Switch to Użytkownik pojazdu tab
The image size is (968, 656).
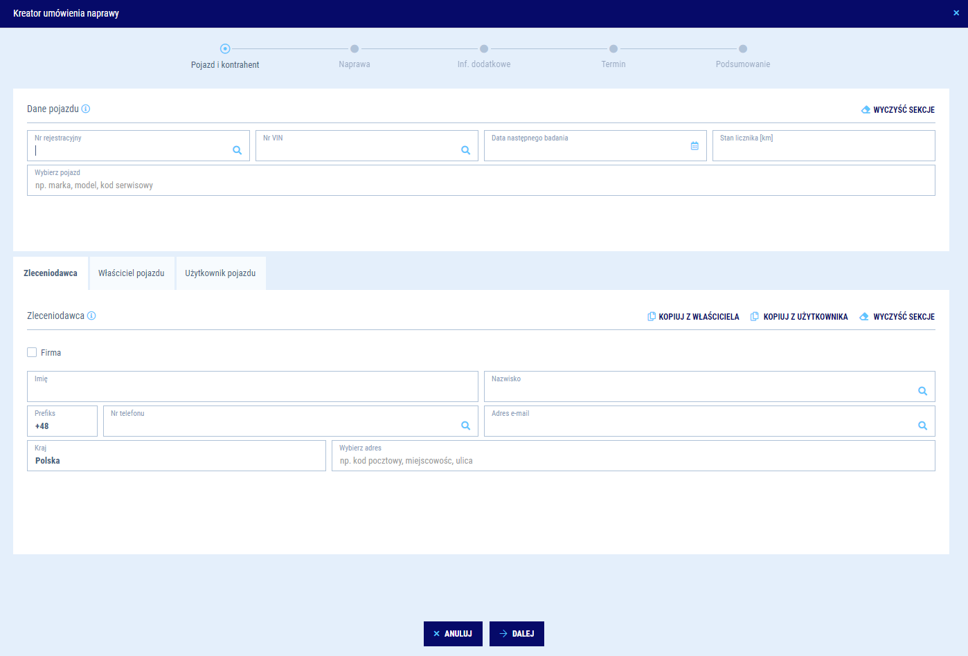(220, 273)
